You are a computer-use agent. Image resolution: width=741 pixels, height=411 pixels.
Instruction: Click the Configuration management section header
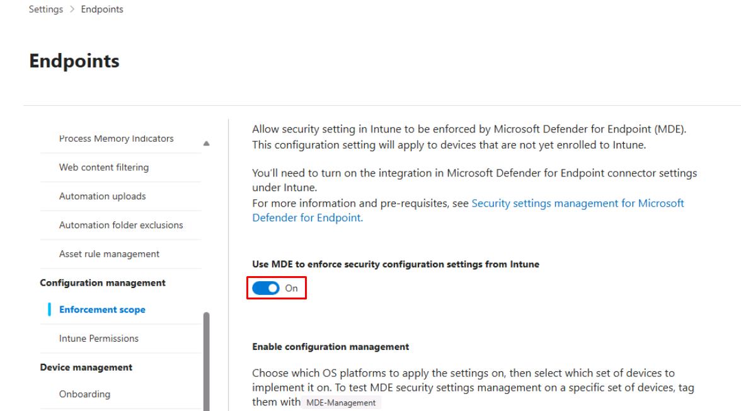click(x=103, y=283)
